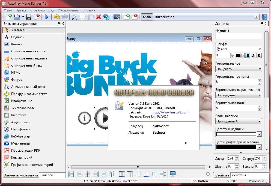Image resolution: width=271 pixels, height=186 pixels.
Task: Increase Слева value 174 spinner
Action: [x=237, y=157]
